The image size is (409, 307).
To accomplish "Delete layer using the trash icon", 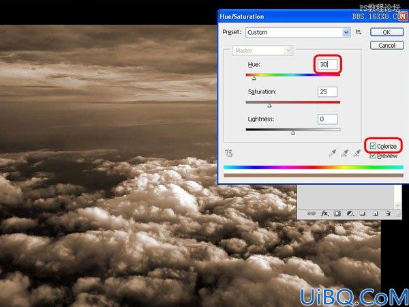I will coord(388,214).
